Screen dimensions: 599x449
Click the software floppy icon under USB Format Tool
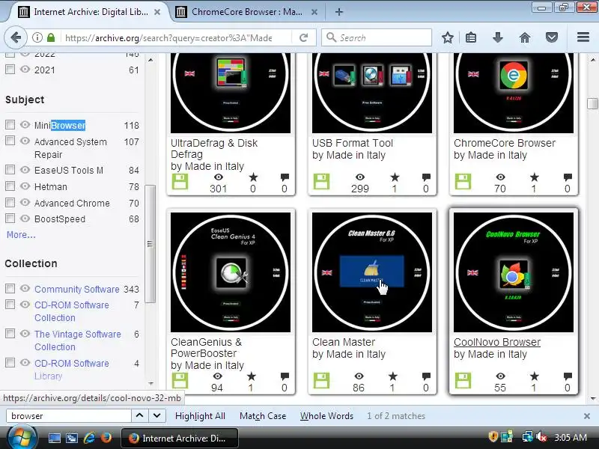point(321,182)
